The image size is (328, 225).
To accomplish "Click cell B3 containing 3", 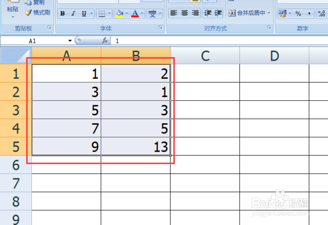I will click(x=136, y=110).
